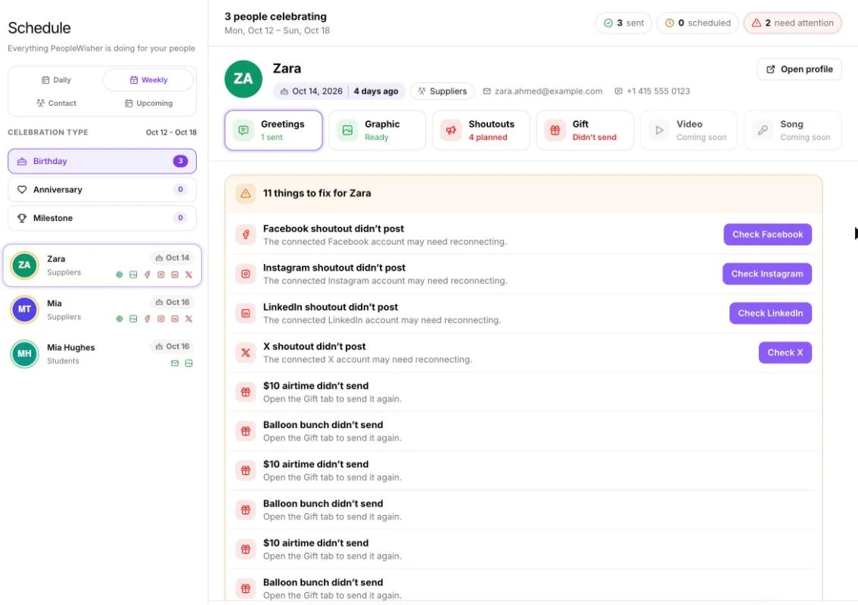Click the Milestone trophy icon
This screenshot has width=858, height=605.
click(x=22, y=218)
